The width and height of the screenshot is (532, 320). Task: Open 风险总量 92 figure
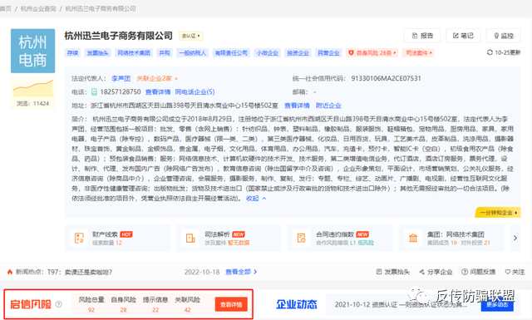point(91,310)
